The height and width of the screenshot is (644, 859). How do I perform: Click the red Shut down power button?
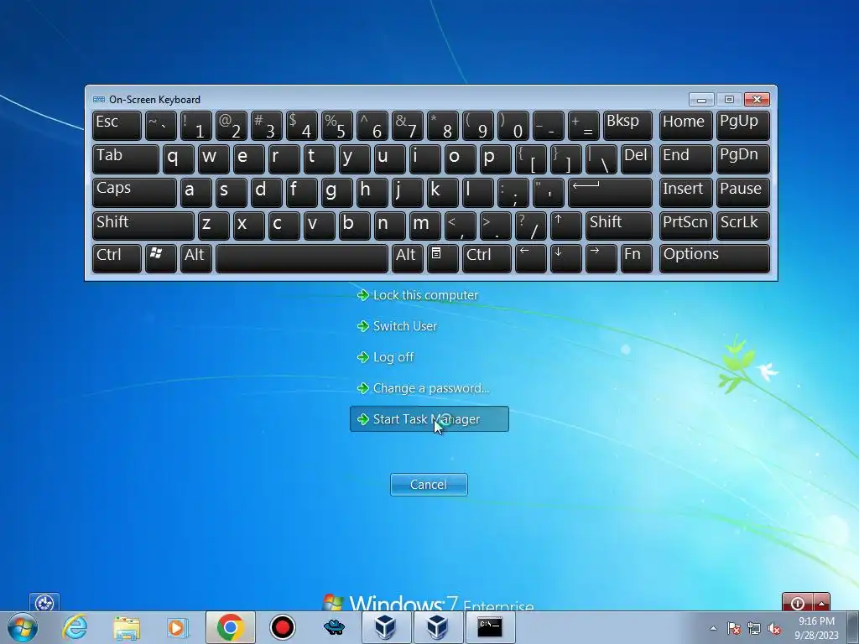pyautogui.click(x=798, y=602)
